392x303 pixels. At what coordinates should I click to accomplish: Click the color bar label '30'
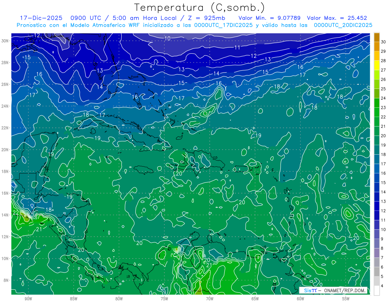(x=384, y=42)
